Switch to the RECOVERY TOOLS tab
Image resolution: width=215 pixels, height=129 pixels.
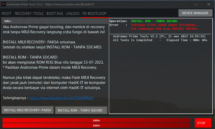[29, 13]
